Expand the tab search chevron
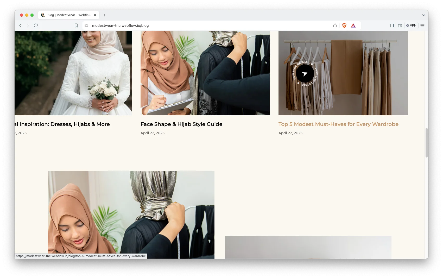The image size is (443, 278). point(423,15)
